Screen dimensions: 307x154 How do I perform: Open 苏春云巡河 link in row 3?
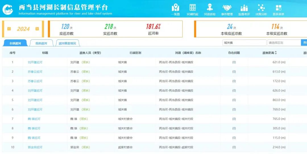[x=35, y=81]
